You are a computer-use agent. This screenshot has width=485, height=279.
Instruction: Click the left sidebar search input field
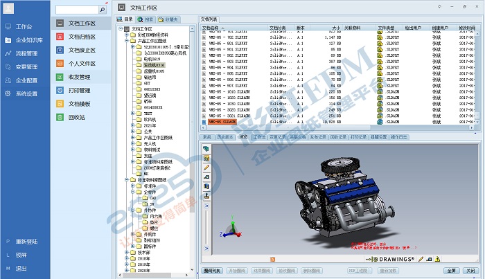tap(77, 10)
